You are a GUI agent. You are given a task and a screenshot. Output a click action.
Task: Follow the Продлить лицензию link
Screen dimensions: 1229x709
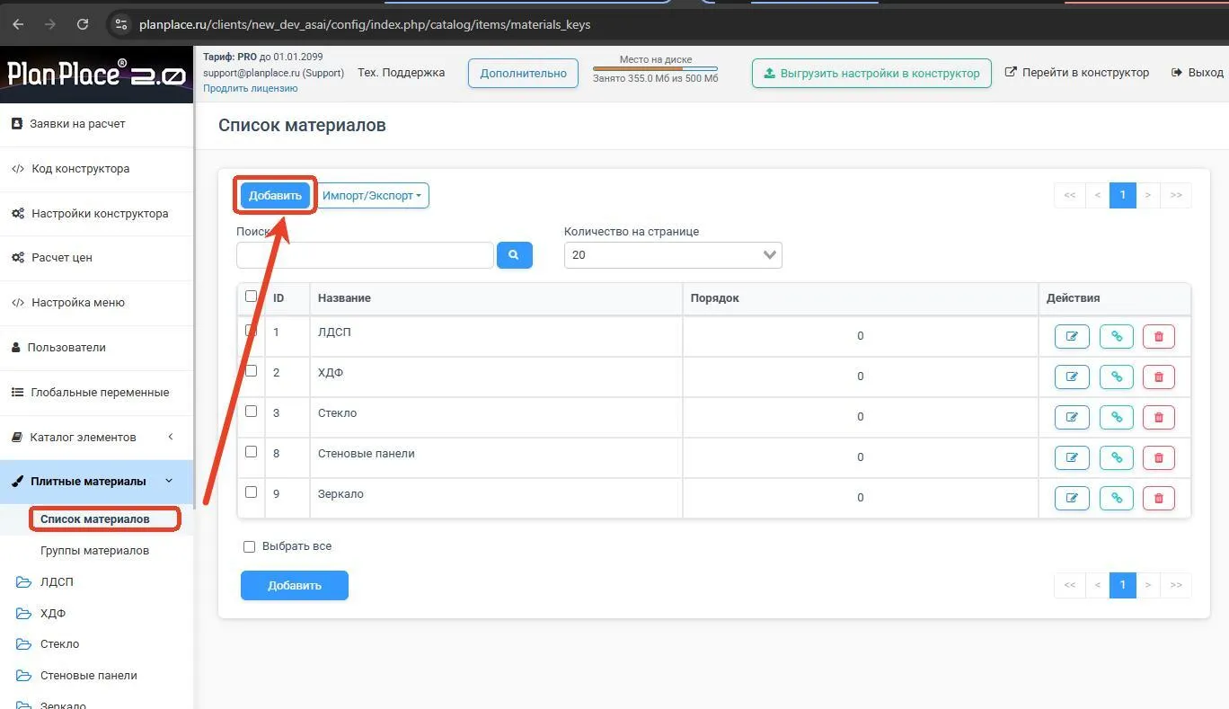251,88
